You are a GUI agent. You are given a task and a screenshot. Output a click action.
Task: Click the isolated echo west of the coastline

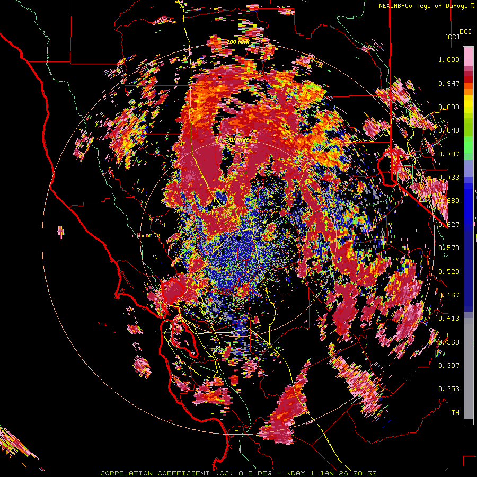pyautogui.click(x=61, y=232)
